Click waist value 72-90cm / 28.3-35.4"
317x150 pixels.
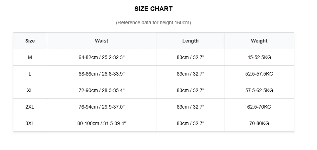tap(101, 90)
